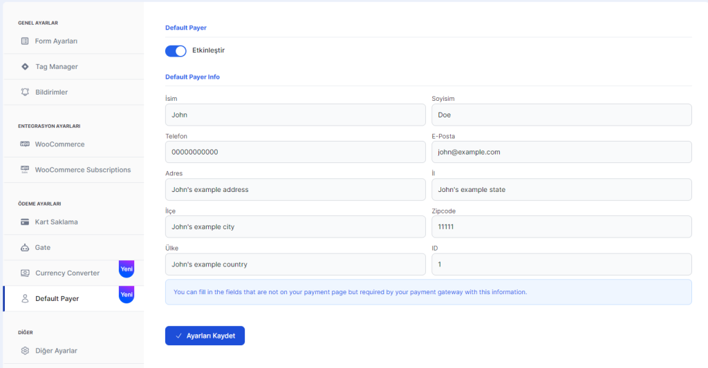Focus the Ülke country field
Image resolution: width=708 pixels, height=368 pixels.
tap(295, 264)
